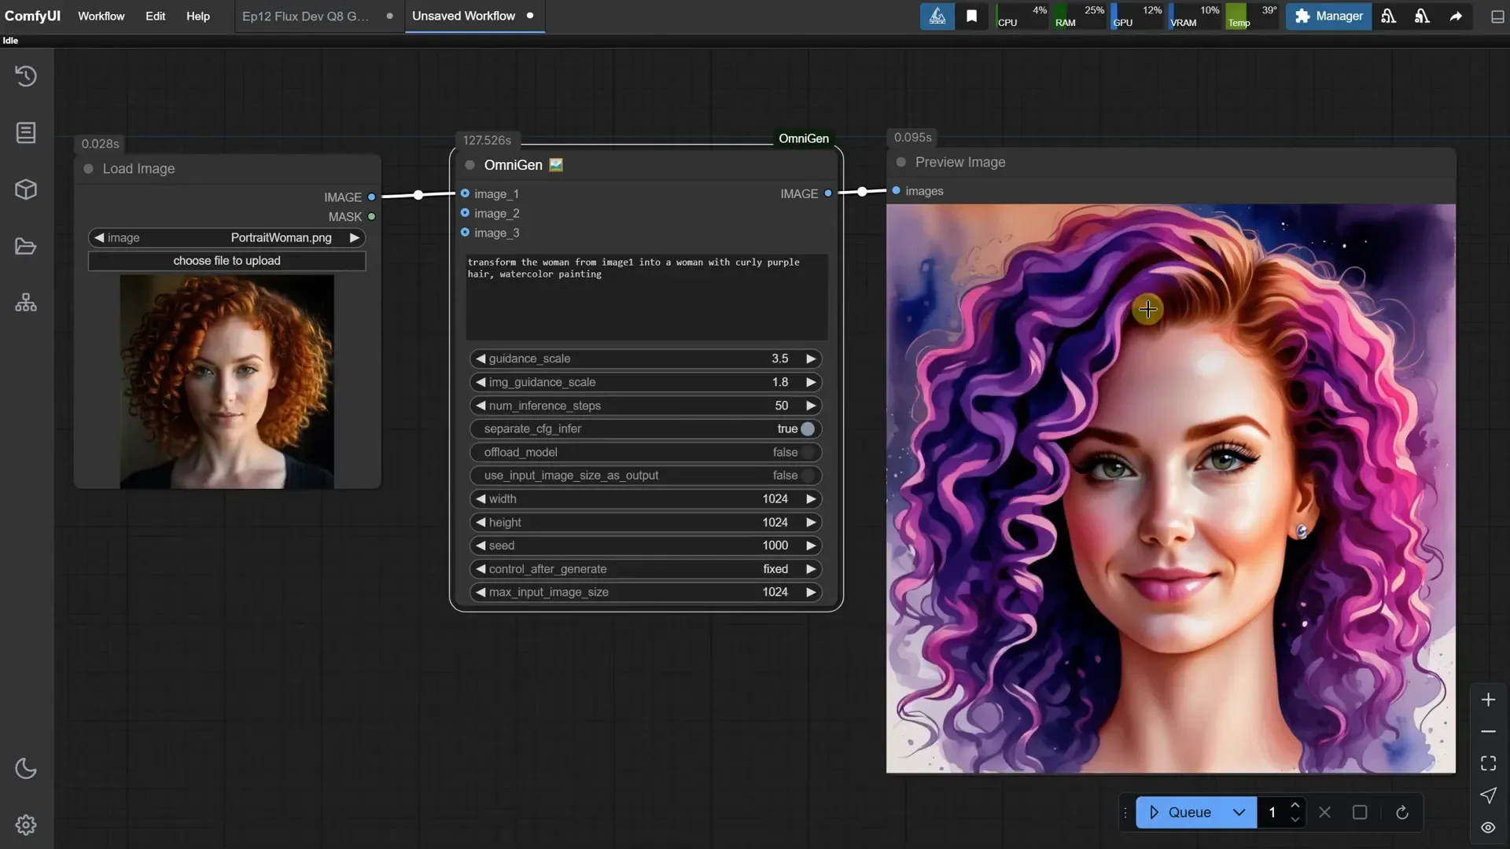Click the bookmark icon in top bar

(971, 16)
